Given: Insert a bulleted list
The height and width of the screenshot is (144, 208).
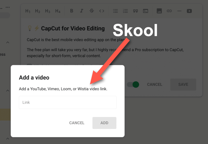Looking at the screenshot, I should pos(115,11).
